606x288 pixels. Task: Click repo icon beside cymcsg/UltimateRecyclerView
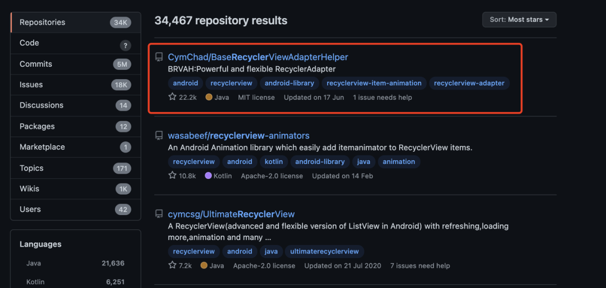(x=159, y=214)
